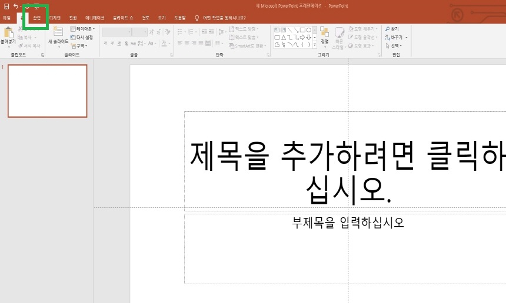506x303 pixels.
Task: Toggle strikethrough (abc) button
Action: tap(133, 43)
